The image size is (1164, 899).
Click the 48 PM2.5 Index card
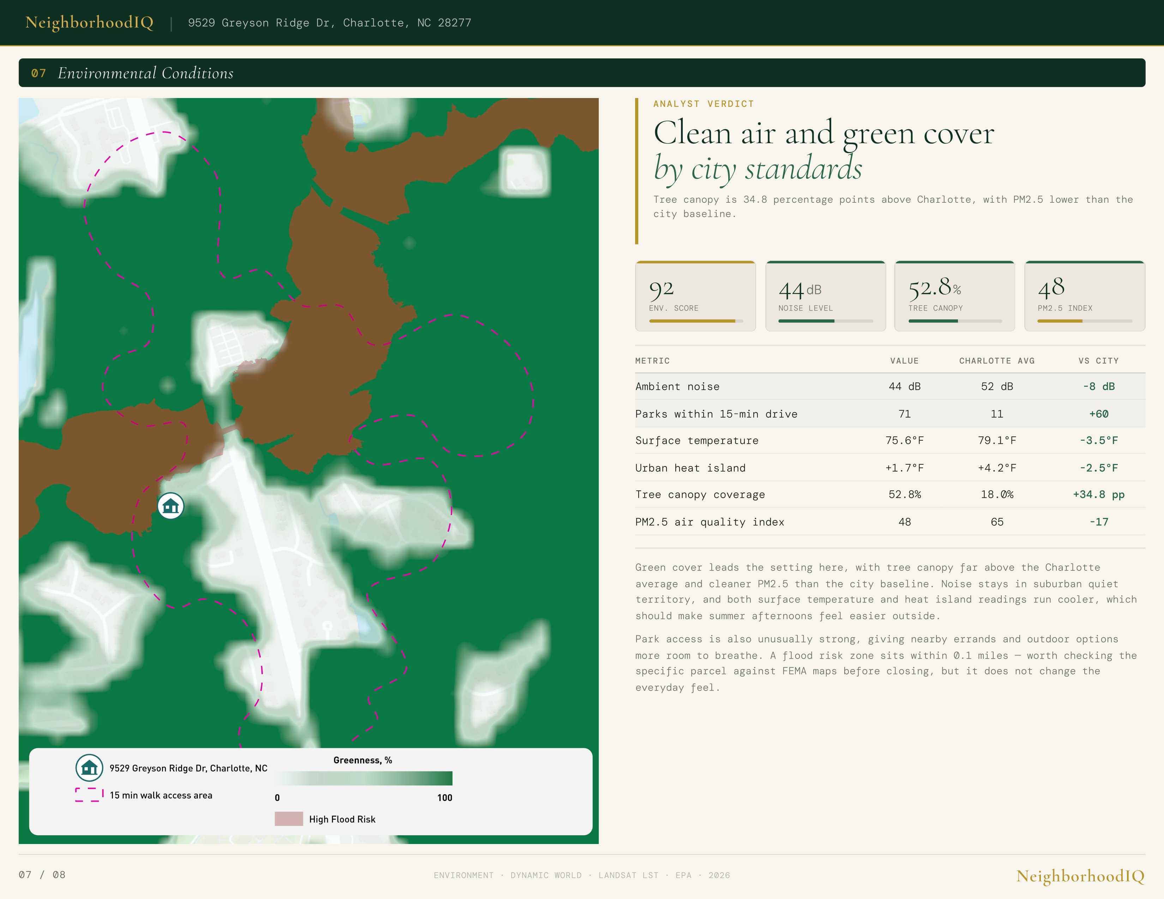pos(1085,296)
